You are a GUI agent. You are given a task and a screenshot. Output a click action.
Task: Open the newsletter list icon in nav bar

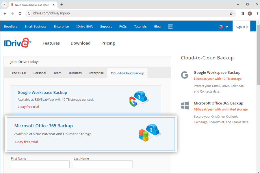pos(170,26)
